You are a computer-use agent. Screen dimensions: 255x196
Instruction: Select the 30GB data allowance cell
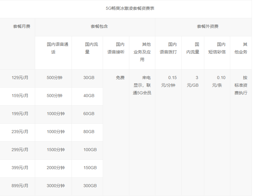(89, 78)
